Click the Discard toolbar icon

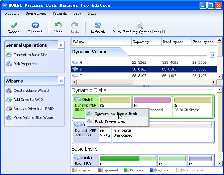click(x=35, y=26)
